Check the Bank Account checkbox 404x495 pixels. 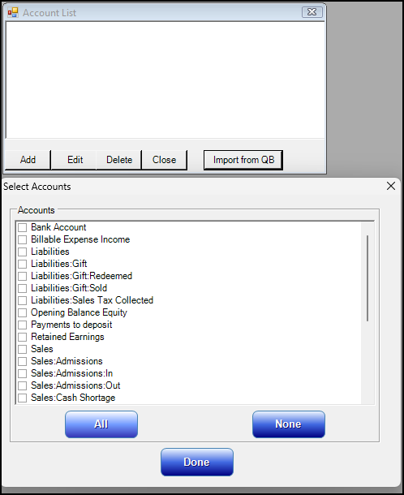tap(22, 227)
